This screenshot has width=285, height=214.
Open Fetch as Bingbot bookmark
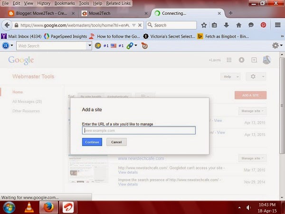tap(223, 37)
